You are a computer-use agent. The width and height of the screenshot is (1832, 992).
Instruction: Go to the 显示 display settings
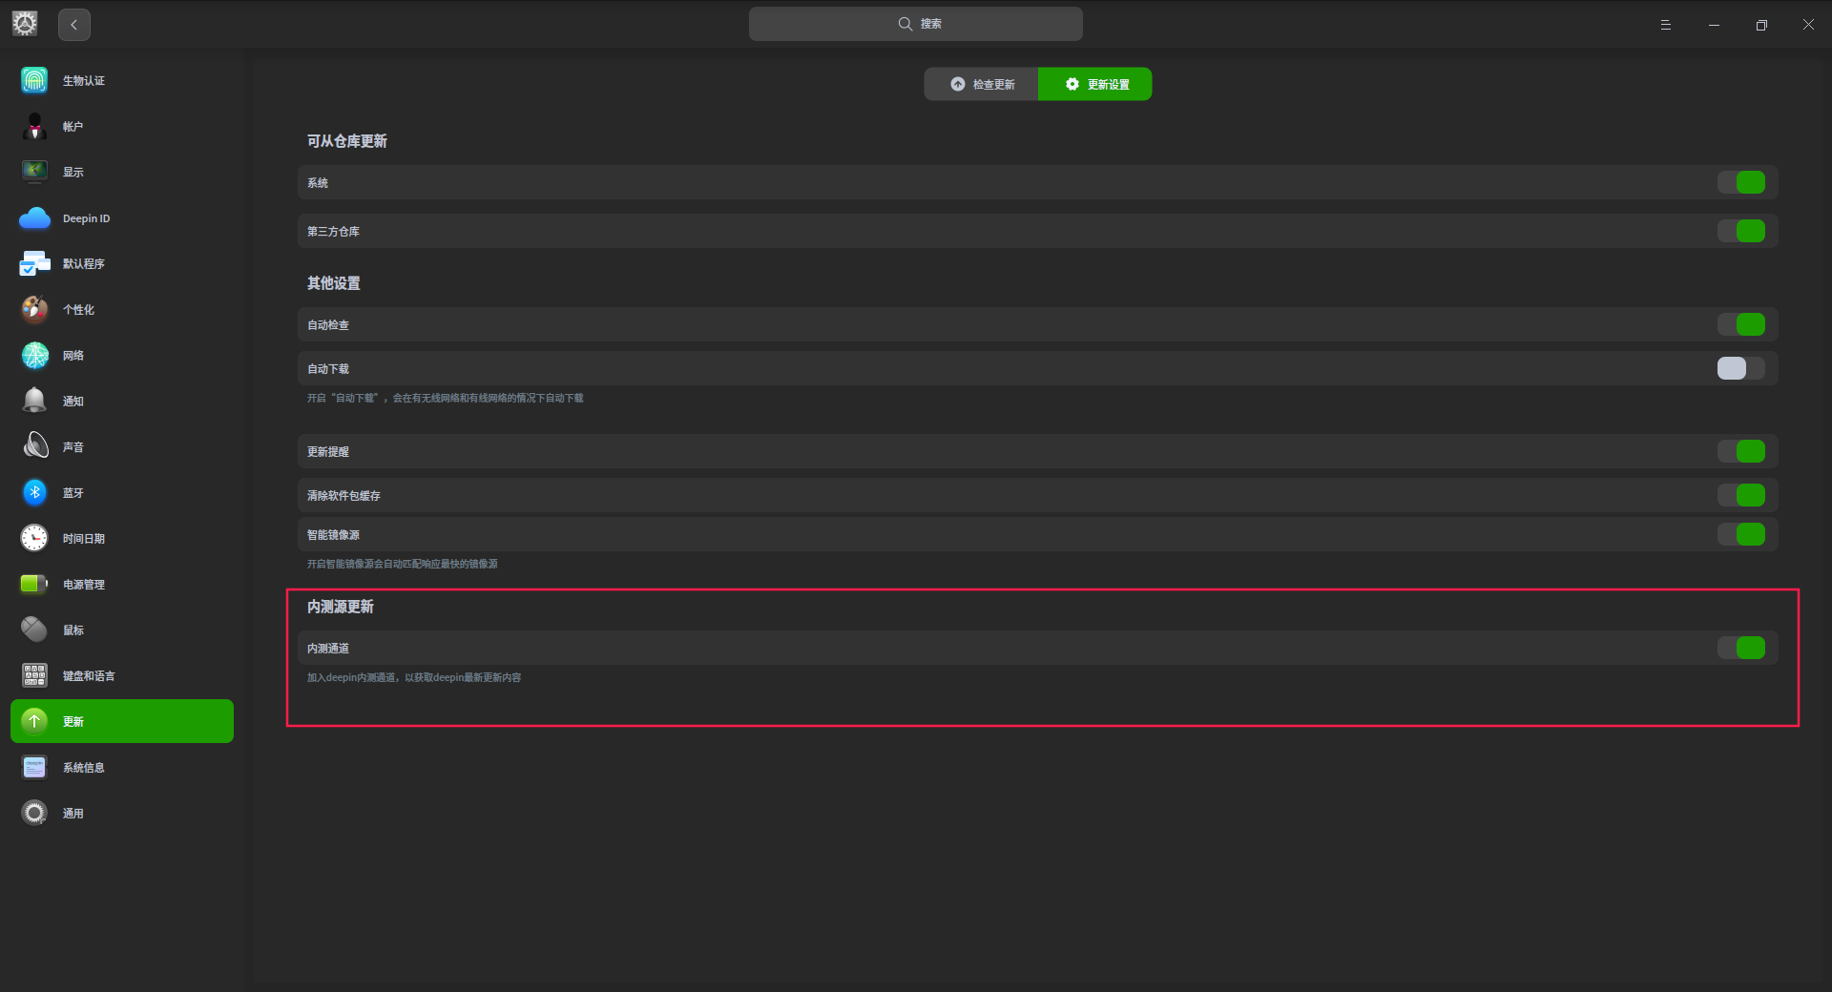[122, 172]
